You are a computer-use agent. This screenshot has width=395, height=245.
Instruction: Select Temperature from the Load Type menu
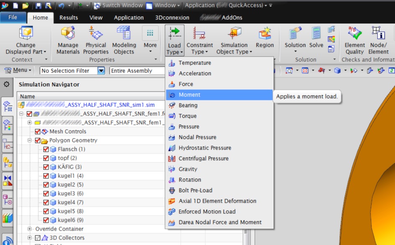click(219, 63)
